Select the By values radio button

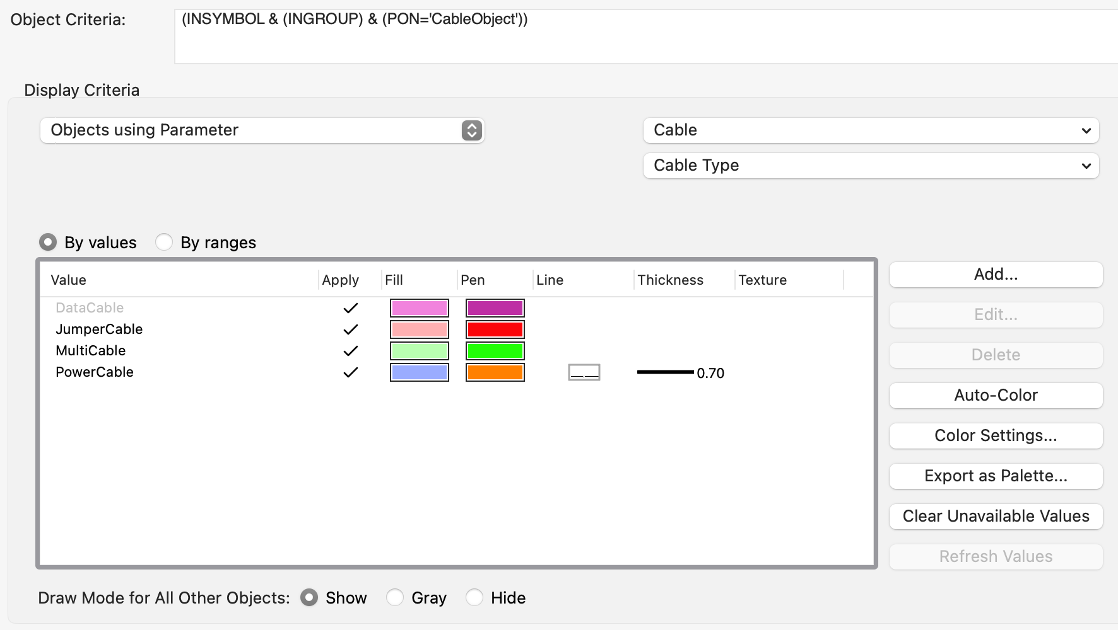click(x=48, y=243)
